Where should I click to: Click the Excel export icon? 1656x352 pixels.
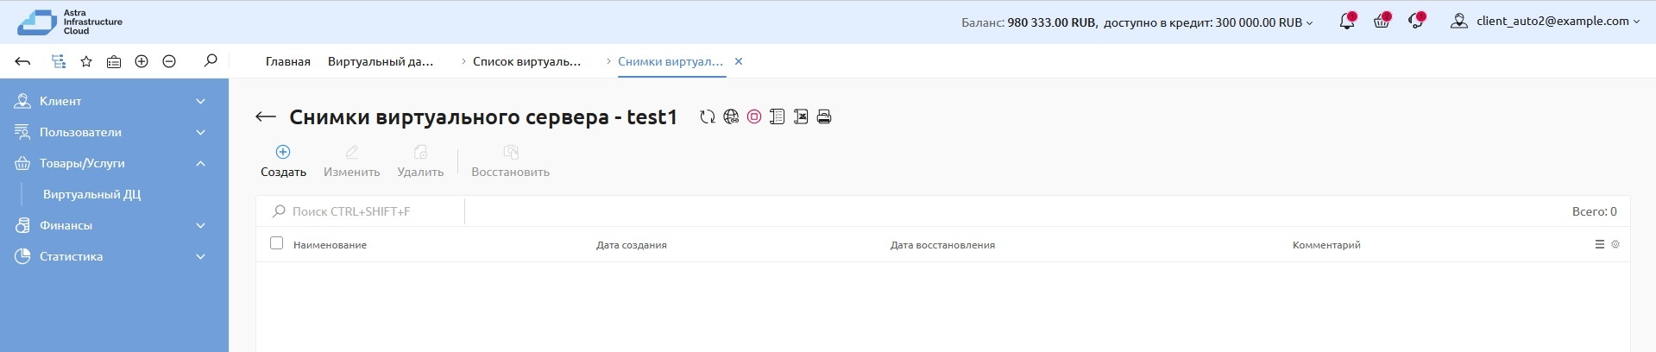coord(801,117)
